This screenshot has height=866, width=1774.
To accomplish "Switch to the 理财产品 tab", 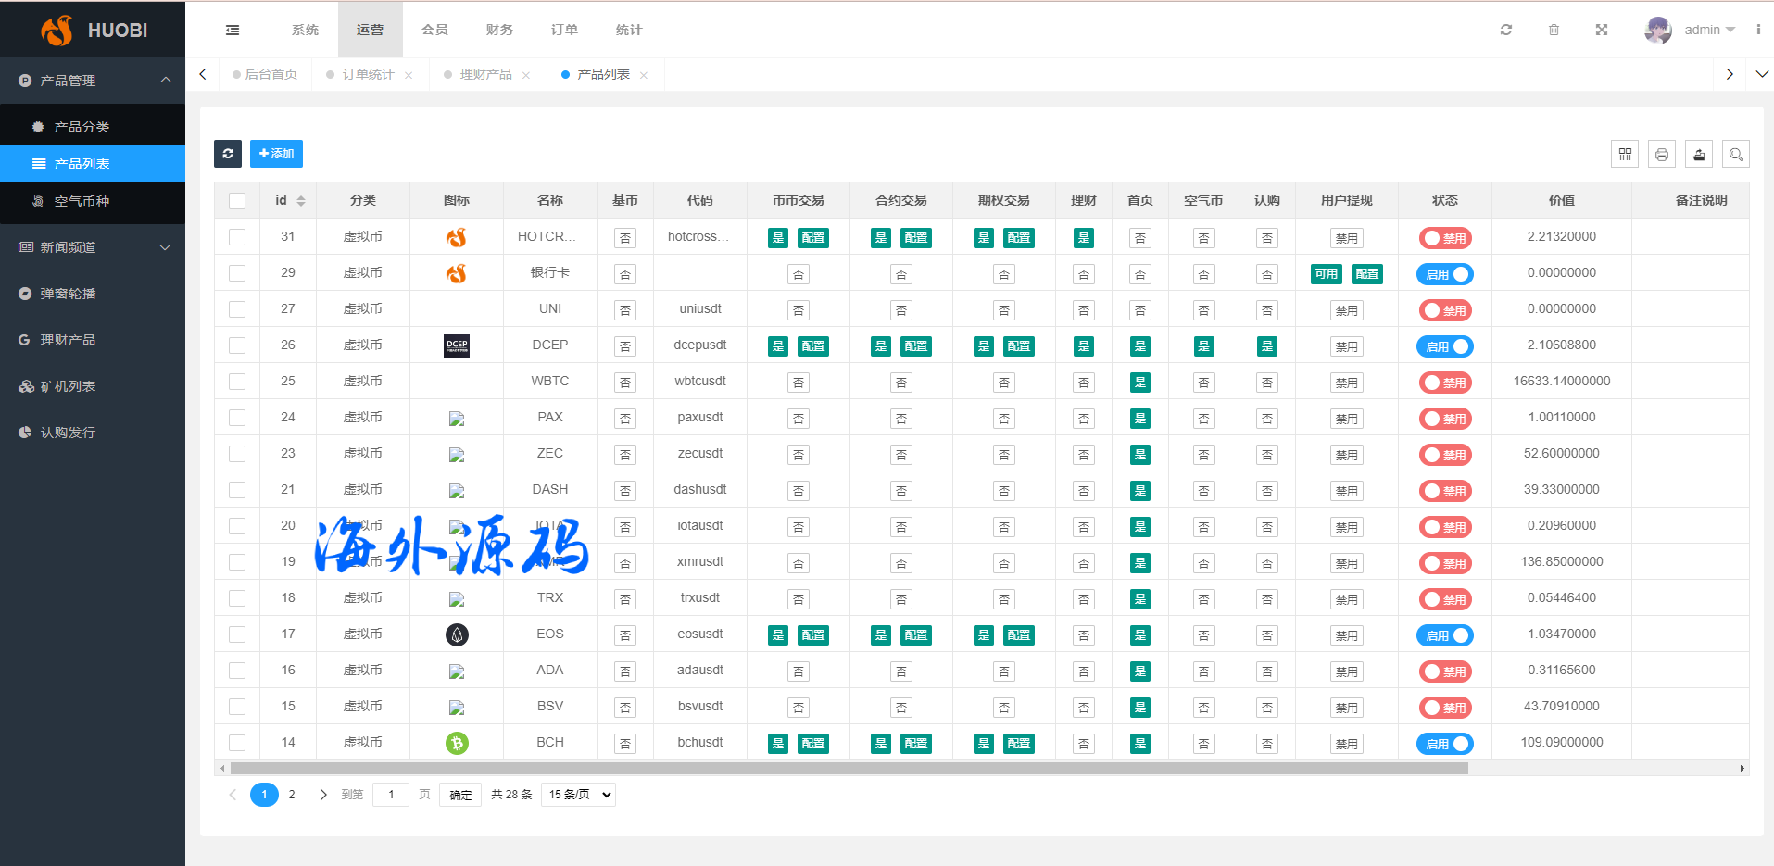I will pos(485,74).
